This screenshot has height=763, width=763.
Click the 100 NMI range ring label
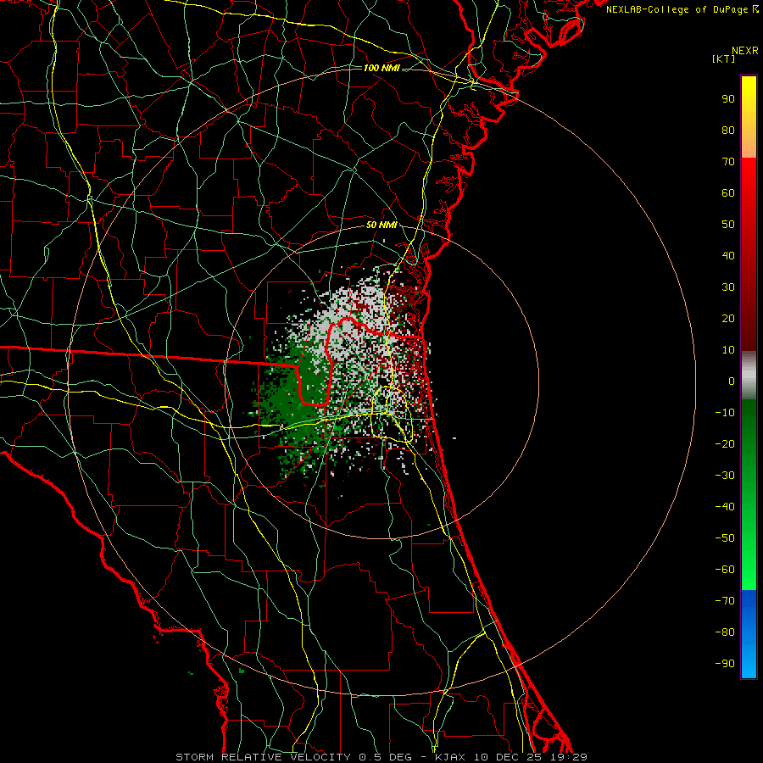click(381, 68)
